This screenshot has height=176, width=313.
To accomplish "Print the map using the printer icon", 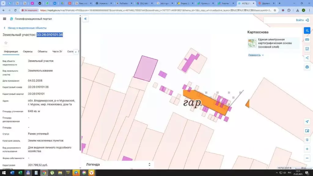I will pos(307,67).
